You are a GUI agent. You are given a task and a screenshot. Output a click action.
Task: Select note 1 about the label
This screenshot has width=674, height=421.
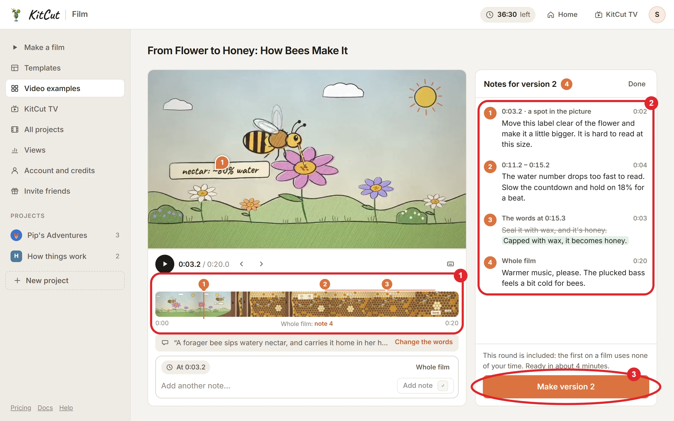click(565, 128)
